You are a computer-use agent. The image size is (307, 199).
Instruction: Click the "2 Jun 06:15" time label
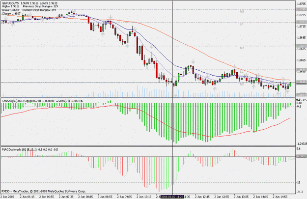28,197
